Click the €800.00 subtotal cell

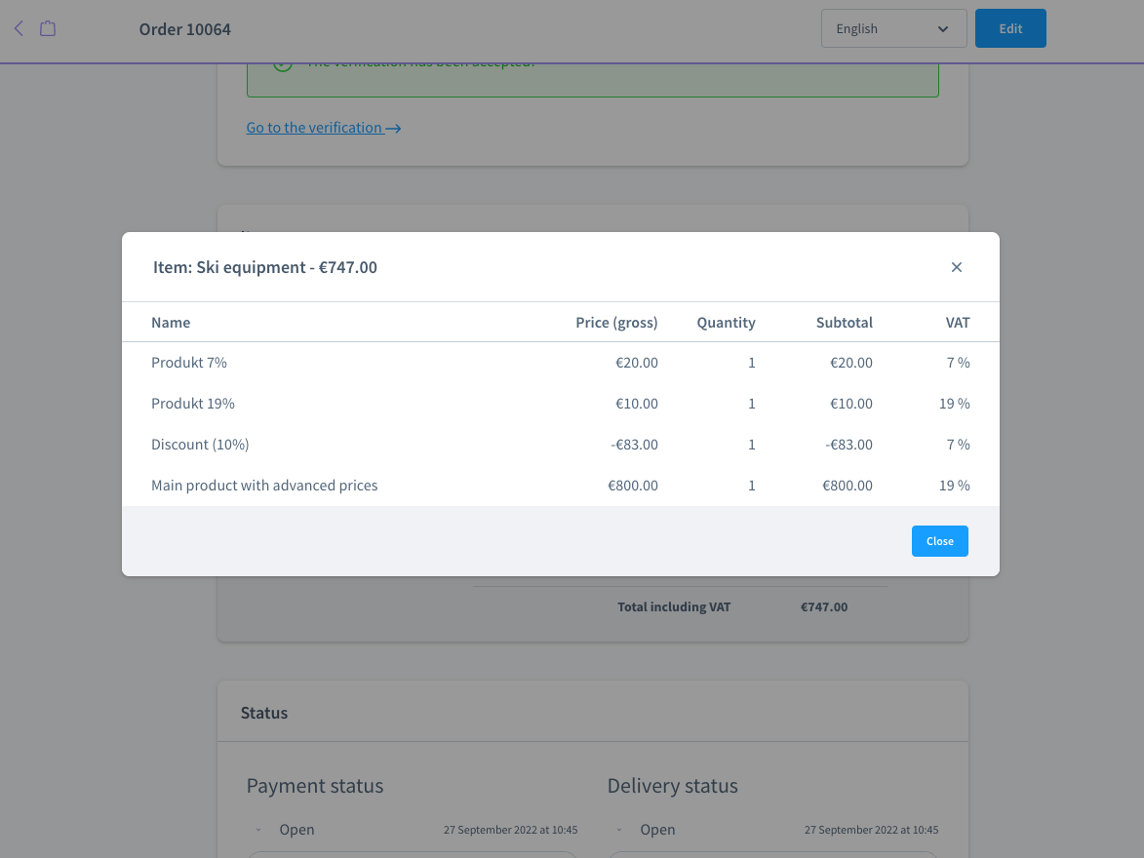coord(848,486)
